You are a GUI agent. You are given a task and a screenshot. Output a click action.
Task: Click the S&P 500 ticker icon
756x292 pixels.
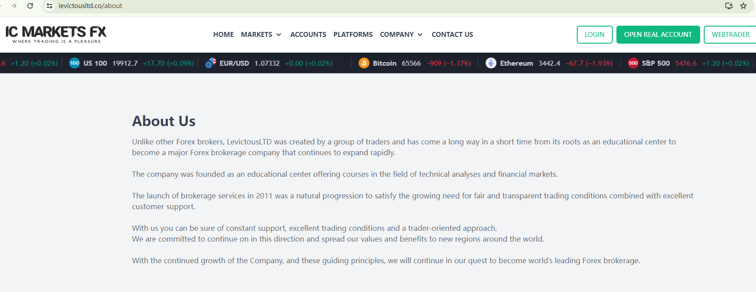click(633, 63)
